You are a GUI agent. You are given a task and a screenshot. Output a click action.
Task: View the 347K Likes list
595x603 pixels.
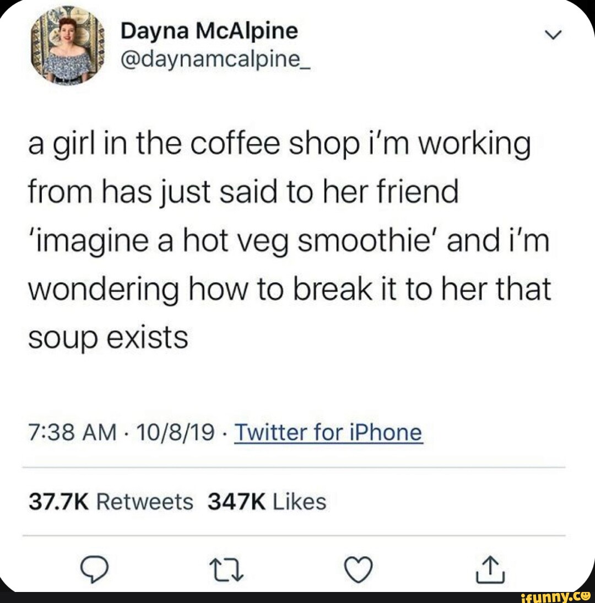point(267,502)
